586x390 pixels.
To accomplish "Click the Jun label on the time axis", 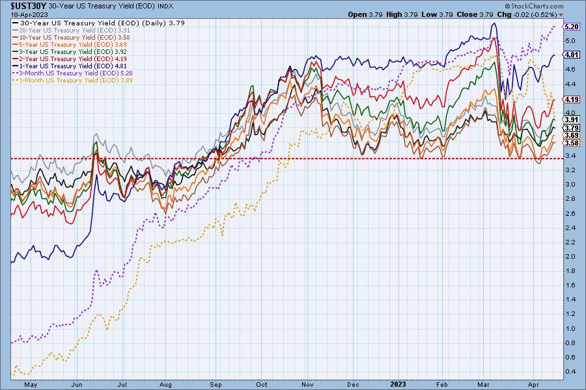I will [77, 384].
